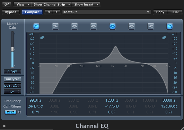Disable the active 1200Hz parametric band icon
Image resolution: width=184 pixels, height=130 pixels.
tap(113, 26)
